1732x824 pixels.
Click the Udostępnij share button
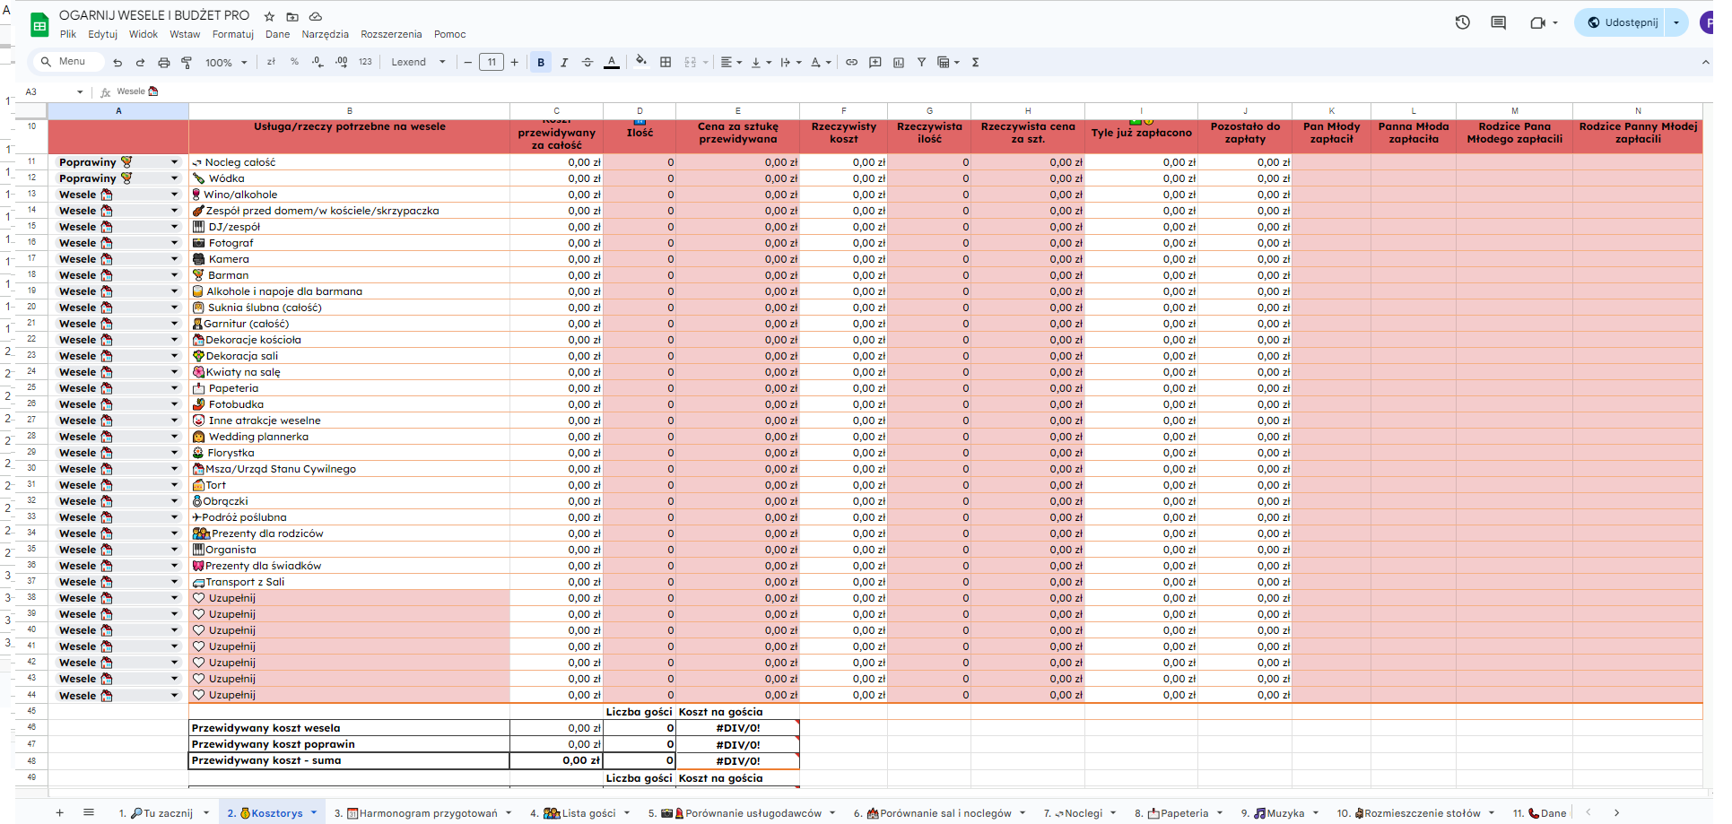[1622, 22]
